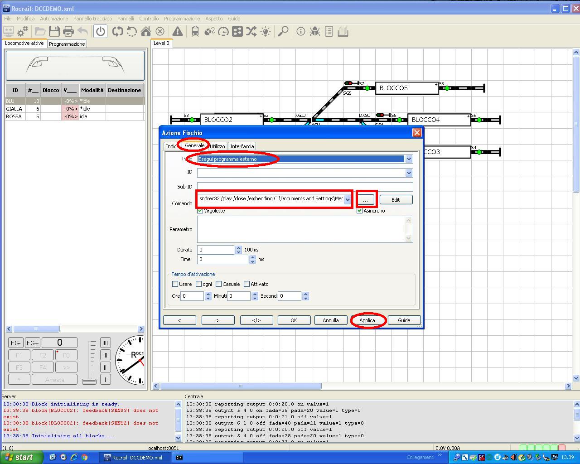Click the connect to server monitor icon
This screenshot has height=464, width=580.
(x=9, y=31)
